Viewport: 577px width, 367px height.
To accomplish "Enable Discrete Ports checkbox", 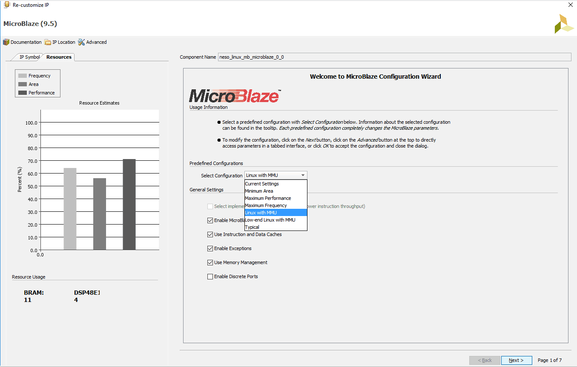I will pos(210,276).
